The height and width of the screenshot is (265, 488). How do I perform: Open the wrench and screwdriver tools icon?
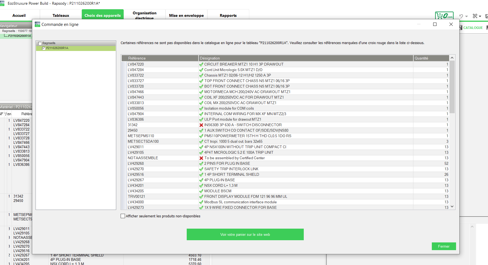pyautogui.click(x=475, y=16)
